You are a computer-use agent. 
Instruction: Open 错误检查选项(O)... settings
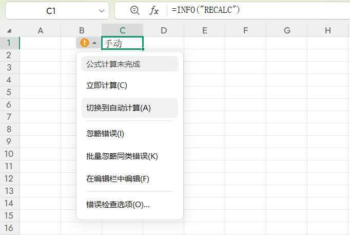pyautogui.click(x=130, y=204)
